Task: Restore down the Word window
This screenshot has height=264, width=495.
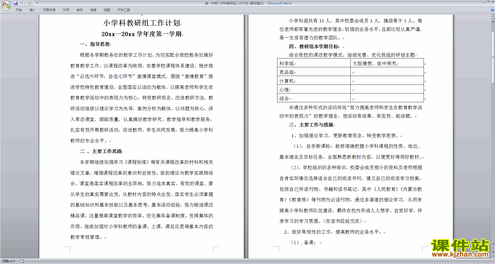Action: coord(489,2)
